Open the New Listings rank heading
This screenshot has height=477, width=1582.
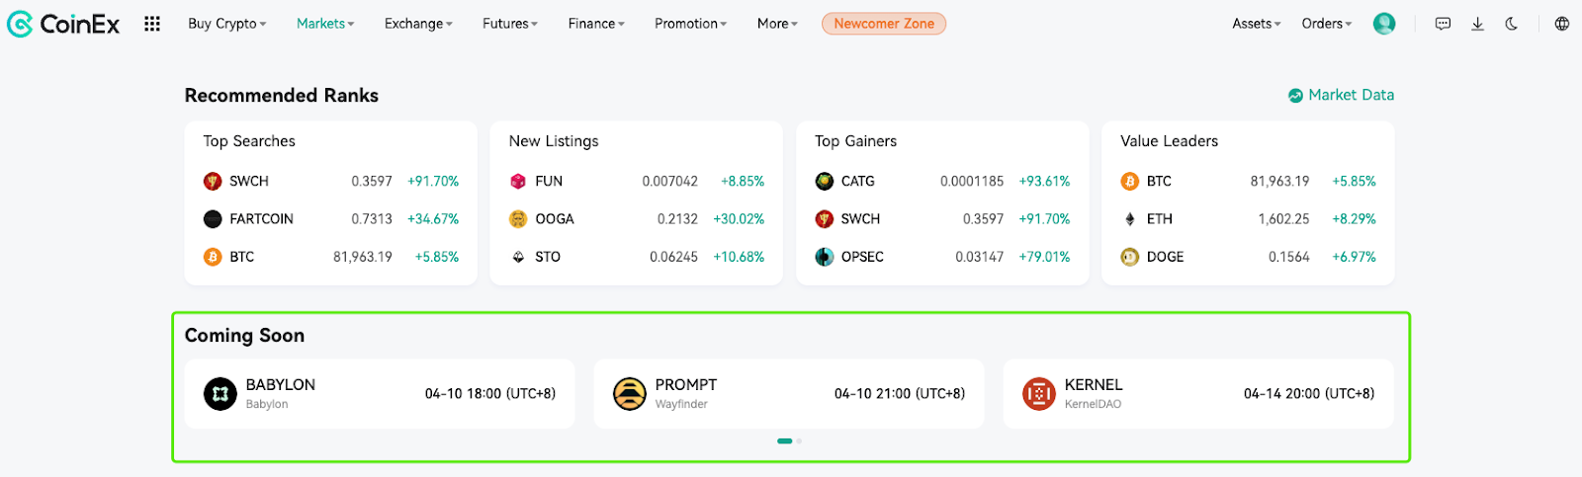point(554,141)
